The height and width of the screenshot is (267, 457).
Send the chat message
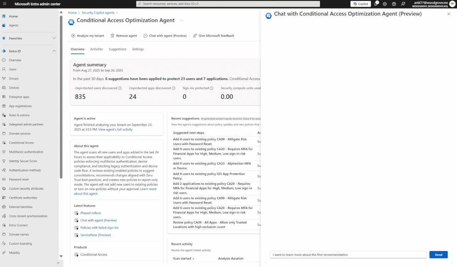pos(438,255)
